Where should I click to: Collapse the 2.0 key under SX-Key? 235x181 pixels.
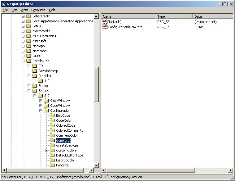35,96
